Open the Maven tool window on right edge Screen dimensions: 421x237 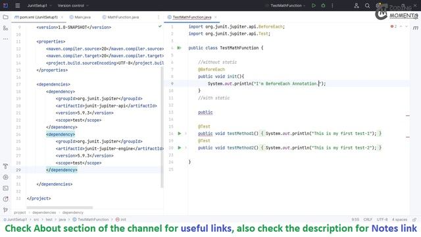click(x=415, y=28)
